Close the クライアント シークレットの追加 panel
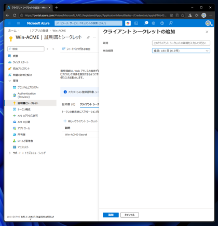This screenshot has height=226, width=218. tap(207, 32)
